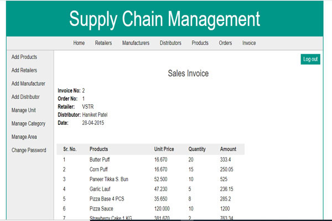
Task: Click Add Distributor in the sidebar
Action: point(25,97)
